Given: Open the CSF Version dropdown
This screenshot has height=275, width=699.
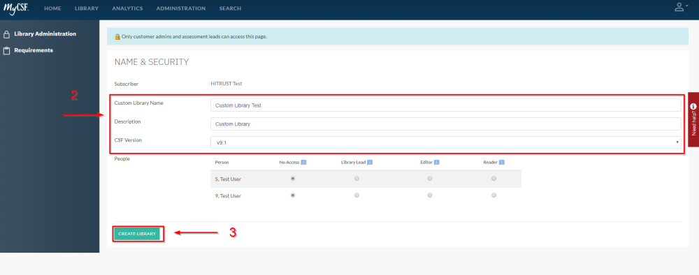Looking at the screenshot, I should pyautogui.click(x=446, y=142).
